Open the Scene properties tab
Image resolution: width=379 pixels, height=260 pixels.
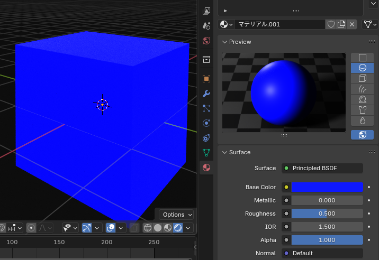tap(206, 25)
